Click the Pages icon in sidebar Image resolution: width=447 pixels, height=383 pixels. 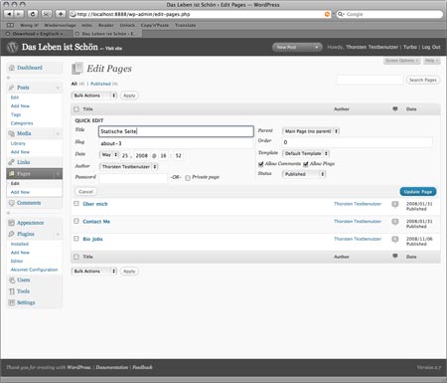coord(12,174)
